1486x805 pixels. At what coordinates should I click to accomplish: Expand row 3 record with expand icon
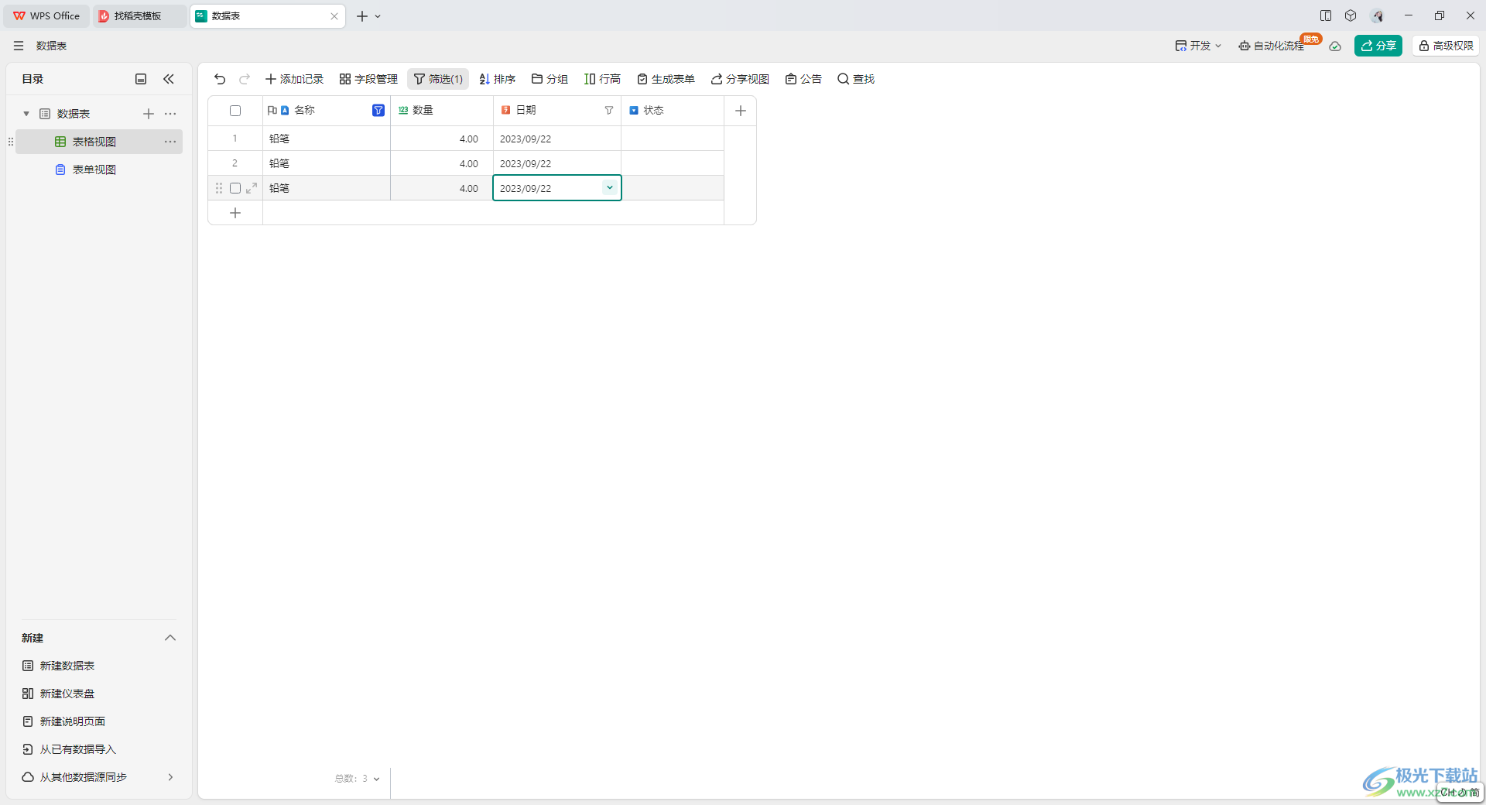pos(252,188)
